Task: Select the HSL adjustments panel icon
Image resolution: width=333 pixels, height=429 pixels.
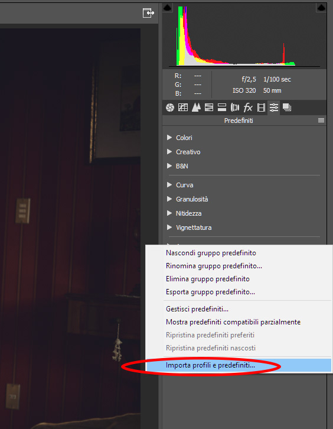Action: [x=209, y=108]
